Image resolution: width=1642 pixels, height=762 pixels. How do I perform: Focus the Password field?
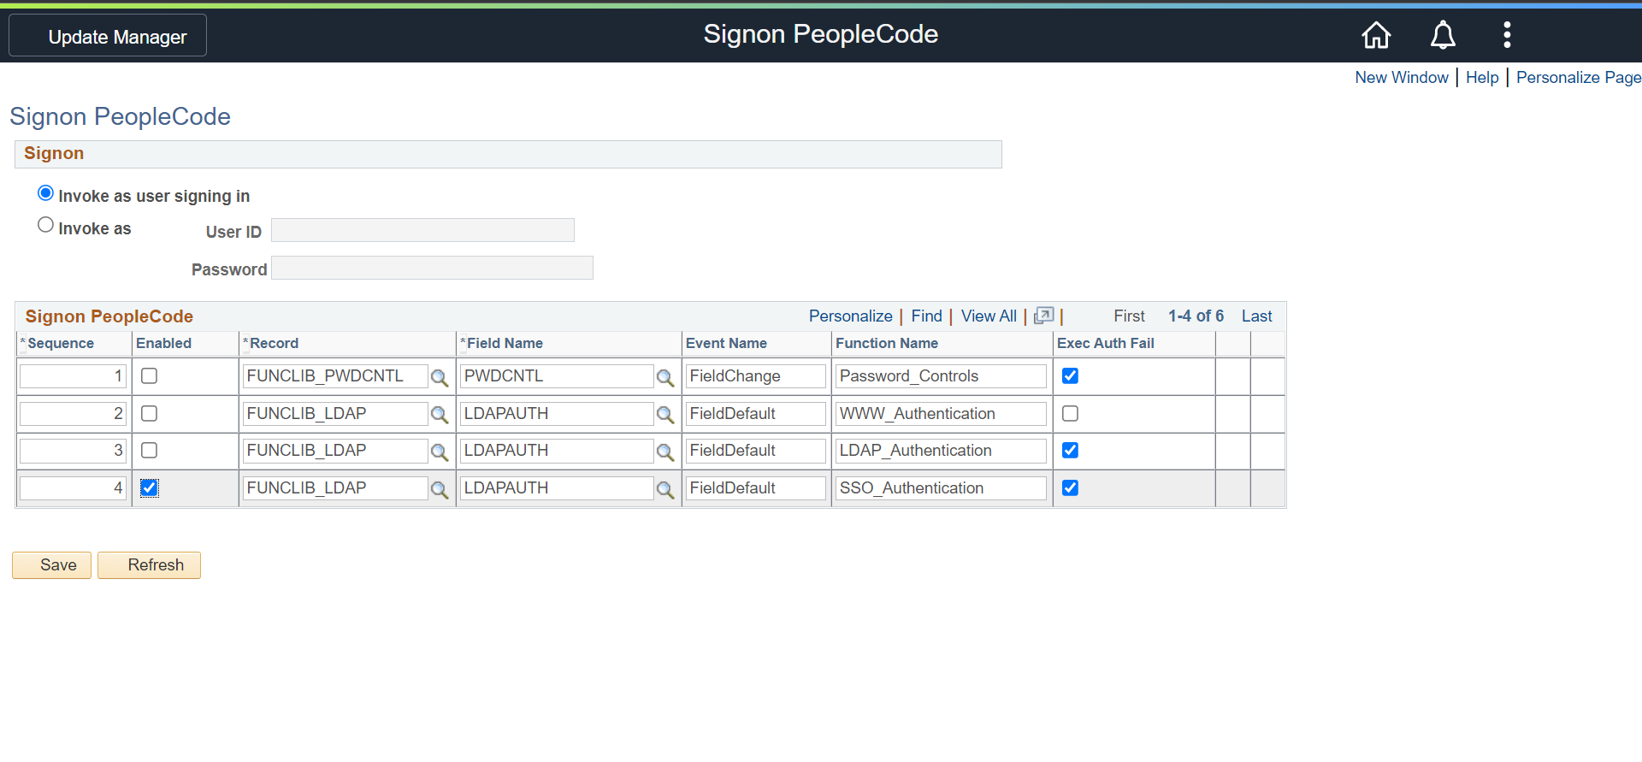(432, 268)
